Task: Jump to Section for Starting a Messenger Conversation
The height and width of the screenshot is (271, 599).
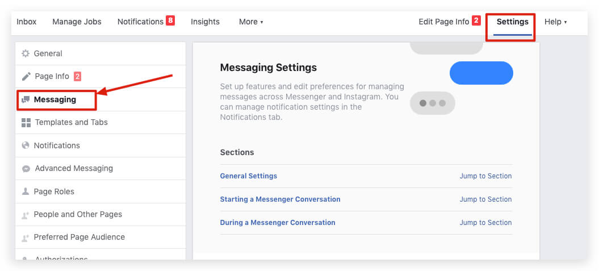Action: (485, 199)
